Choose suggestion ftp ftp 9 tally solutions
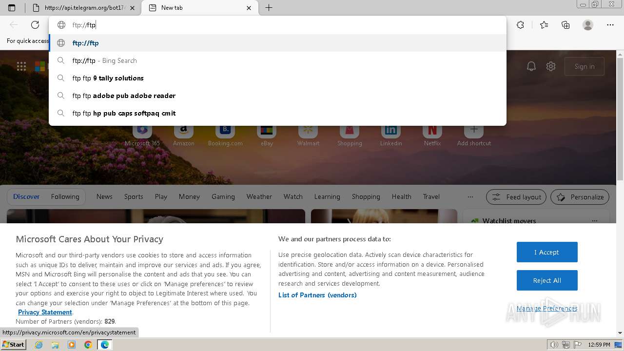The image size is (624, 351). [x=278, y=78]
